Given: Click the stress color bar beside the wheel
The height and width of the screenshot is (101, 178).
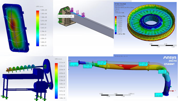Looking at the screenshot, I should tap(116, 25).
